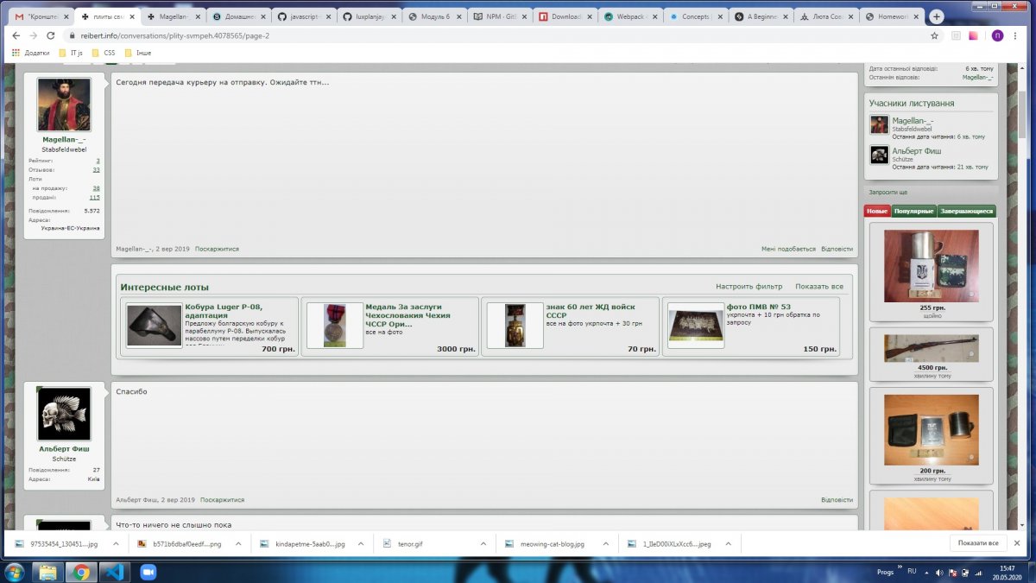Screen dimensions: 1036x583
Task: Launch Visual Studio Code from the taskbar
Action: click(114, 572)
